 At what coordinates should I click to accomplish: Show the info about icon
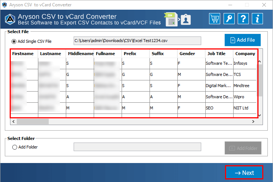[x=257, y=19]
